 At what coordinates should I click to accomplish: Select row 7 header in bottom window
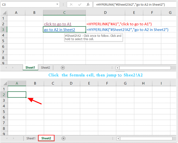coord(4,123)
